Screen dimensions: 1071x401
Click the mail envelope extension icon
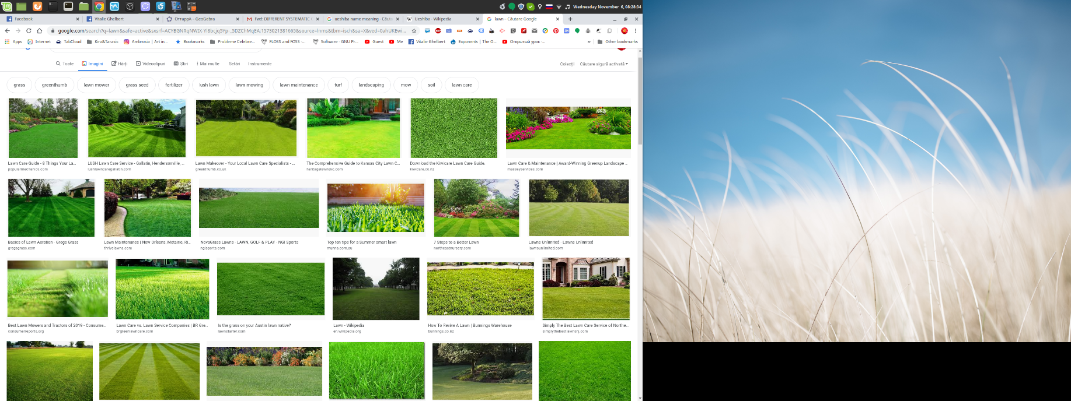(534, 31)
